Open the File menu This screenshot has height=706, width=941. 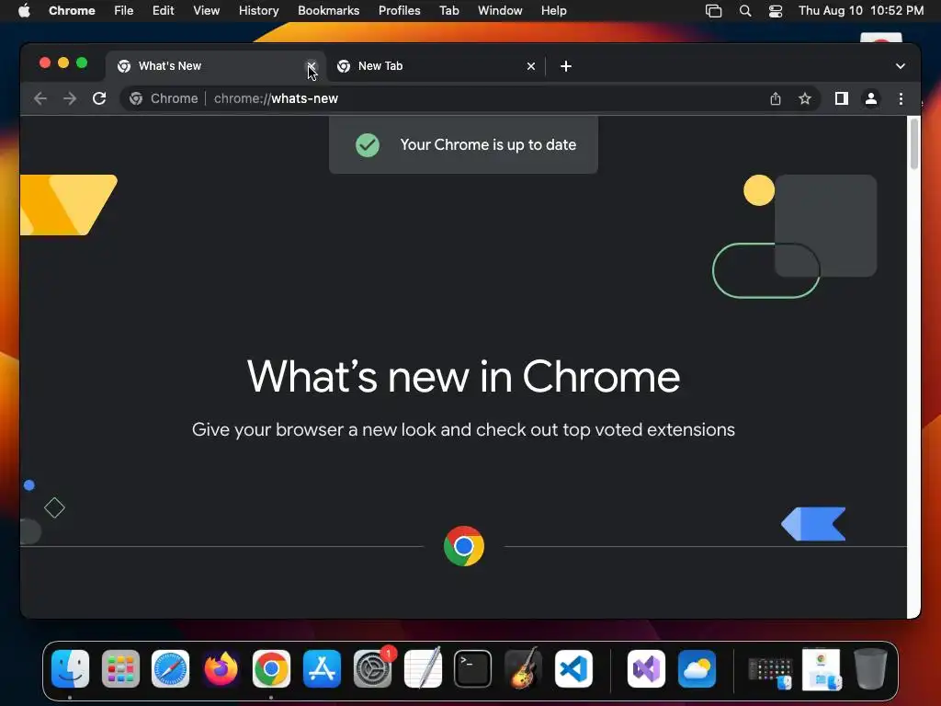[124, 11]
